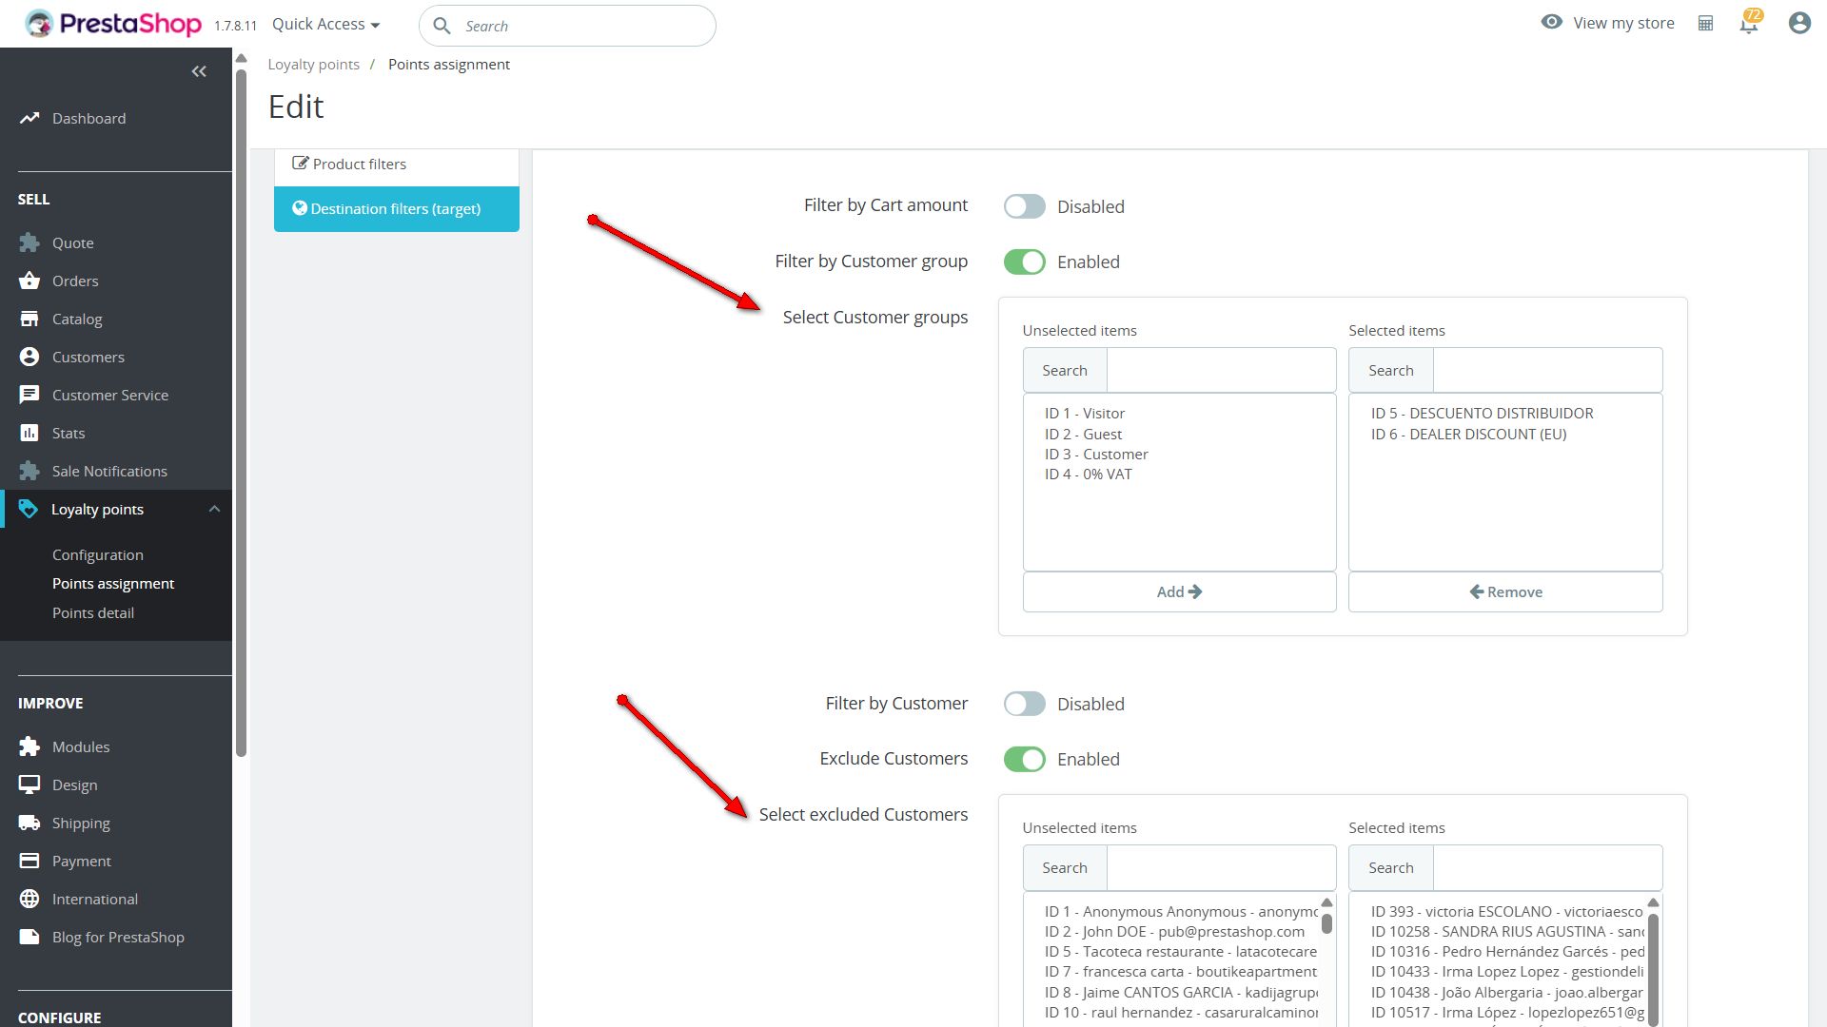Screen dimensions: 1827x1027
Task: Click the Catalog store icon
Action: tap(29, 319)
